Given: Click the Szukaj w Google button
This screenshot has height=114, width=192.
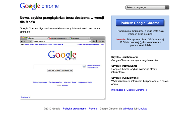Looking at the screenshot, I should (54, 70).
